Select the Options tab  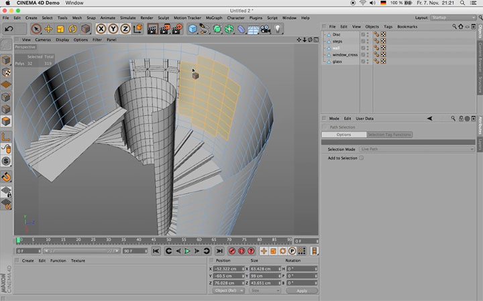tap(343, 135)
